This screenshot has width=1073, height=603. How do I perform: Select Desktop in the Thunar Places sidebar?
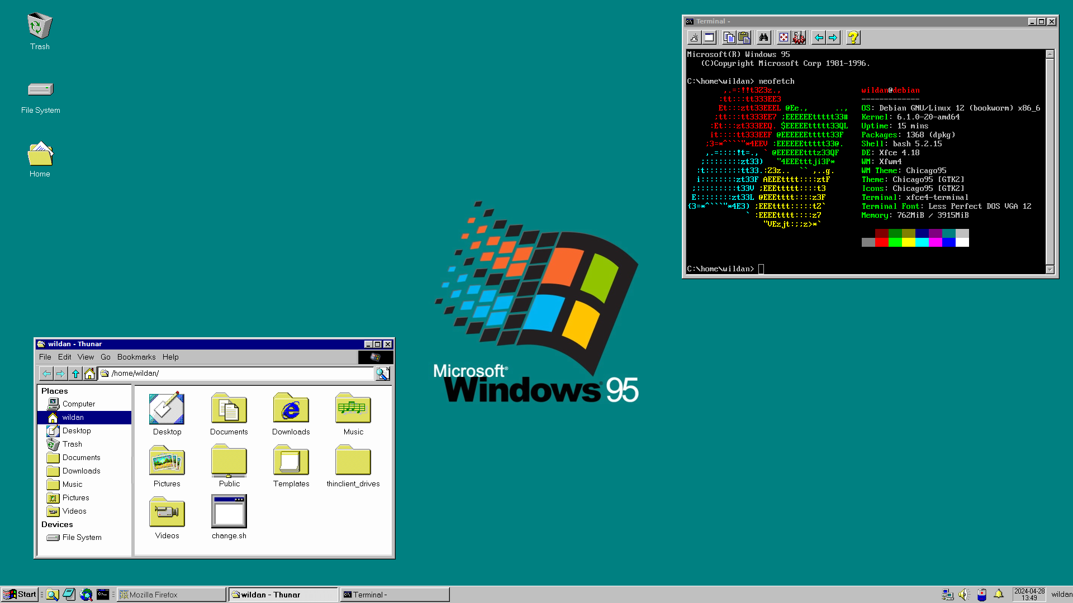coord(77,430)
